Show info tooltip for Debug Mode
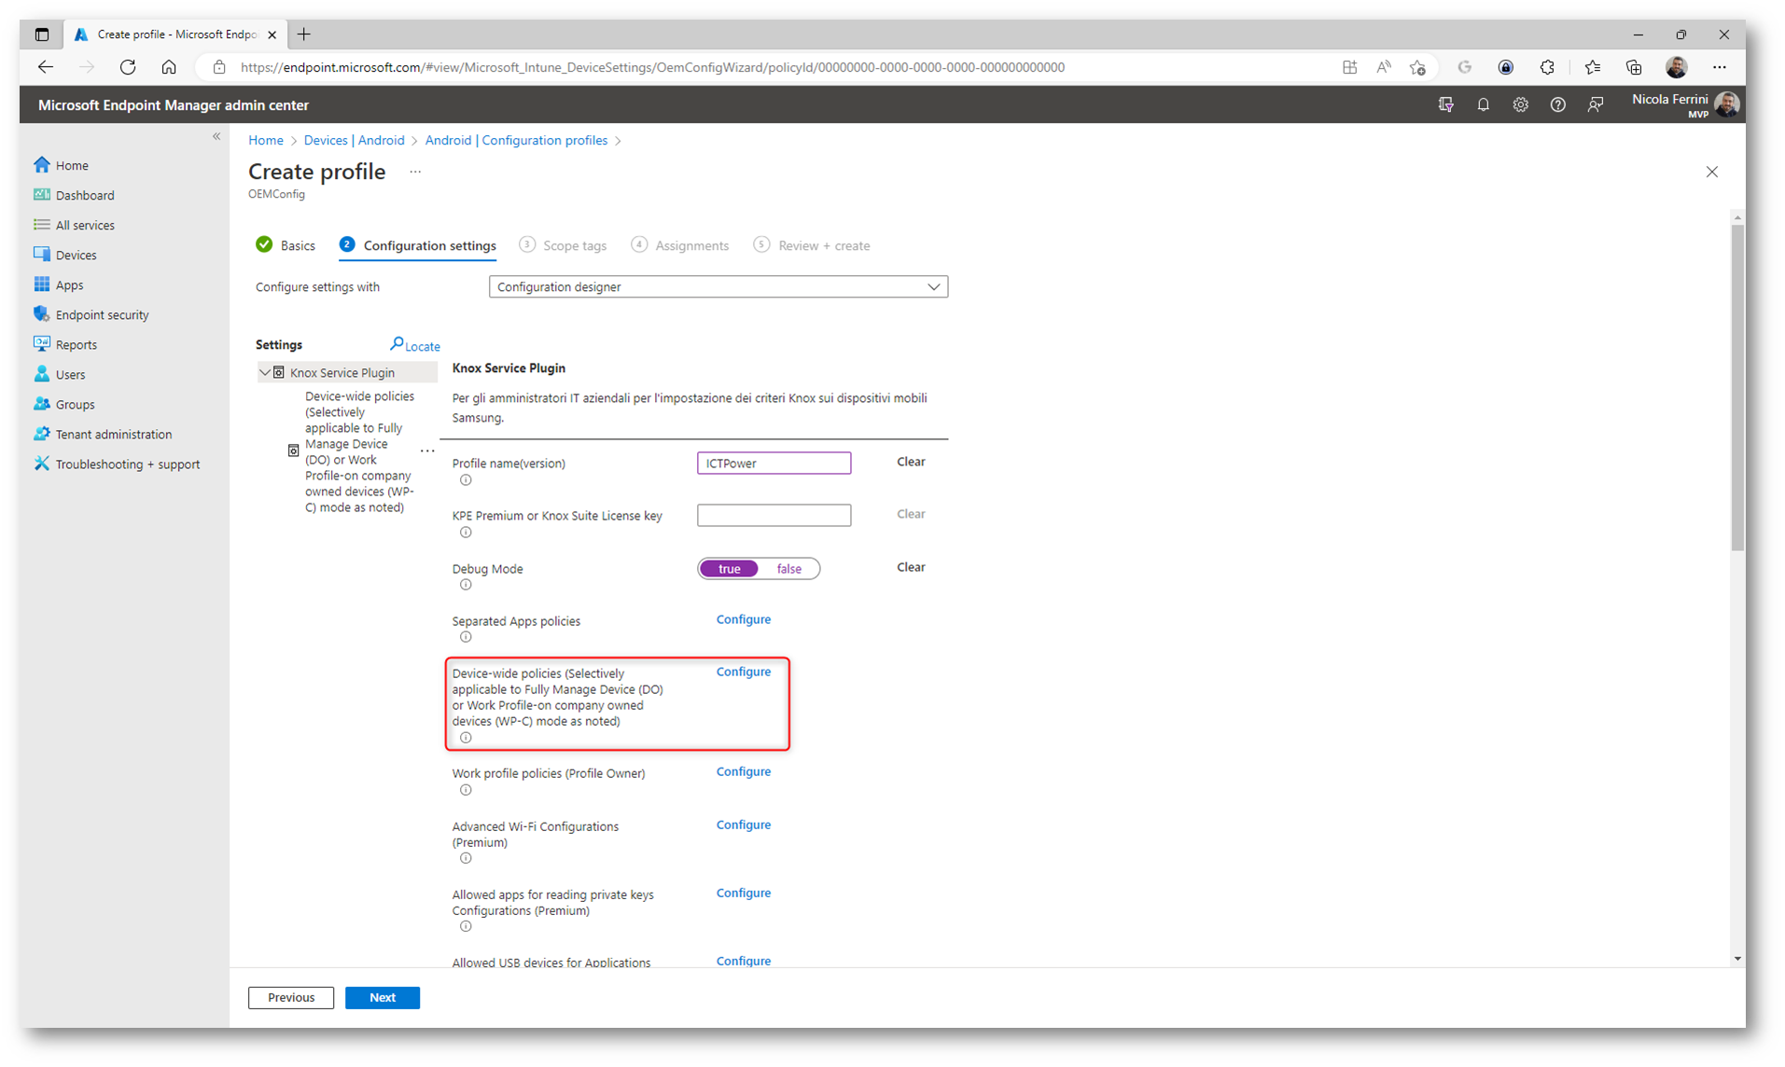The image size is (1785, 1067). [466, 585]
